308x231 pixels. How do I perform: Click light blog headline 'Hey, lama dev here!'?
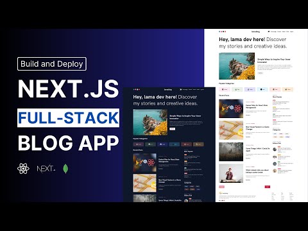point(242,39)
